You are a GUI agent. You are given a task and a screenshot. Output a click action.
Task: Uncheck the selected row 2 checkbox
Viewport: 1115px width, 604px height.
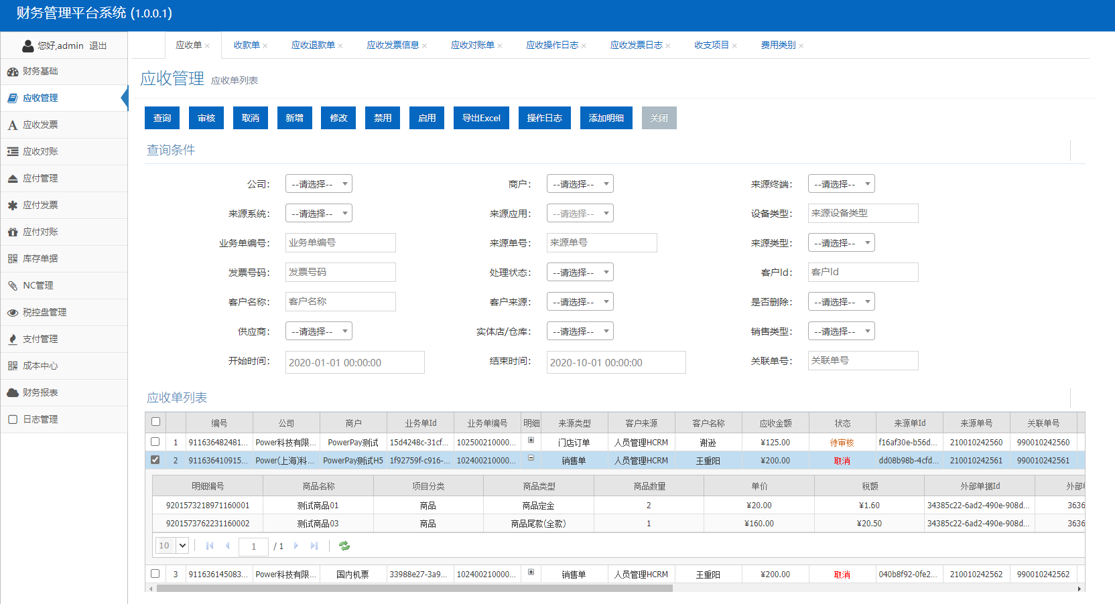point(155,460)
